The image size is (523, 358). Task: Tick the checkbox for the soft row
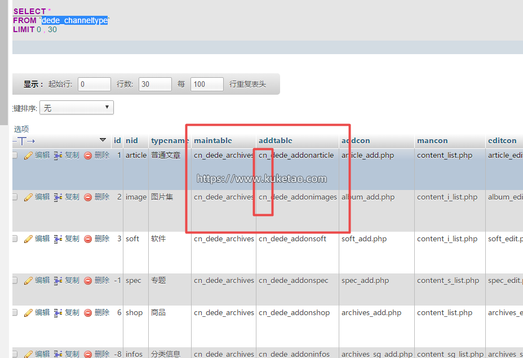click(15, 238)
